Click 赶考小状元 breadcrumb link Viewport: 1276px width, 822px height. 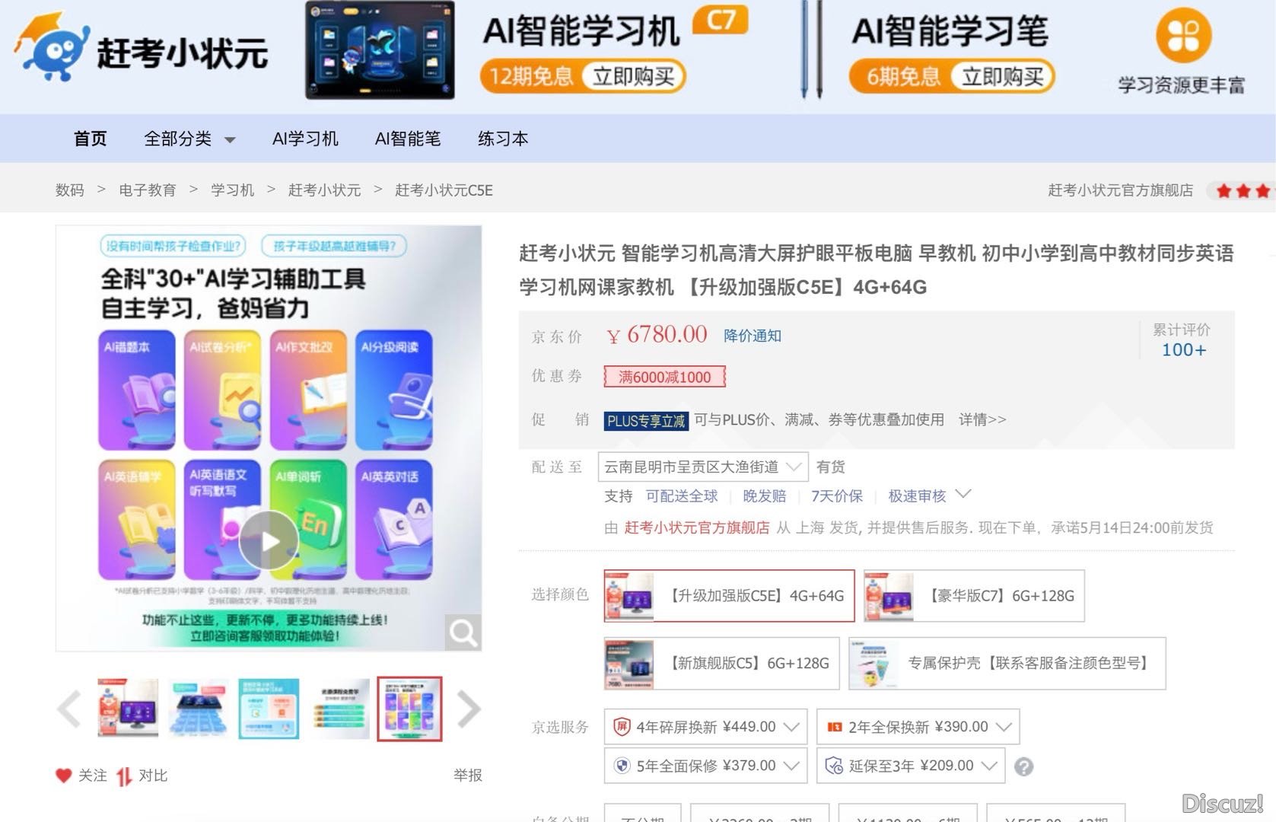coord(325,190)
